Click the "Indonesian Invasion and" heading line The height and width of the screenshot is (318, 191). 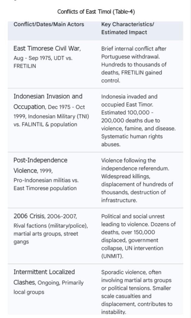48,96
